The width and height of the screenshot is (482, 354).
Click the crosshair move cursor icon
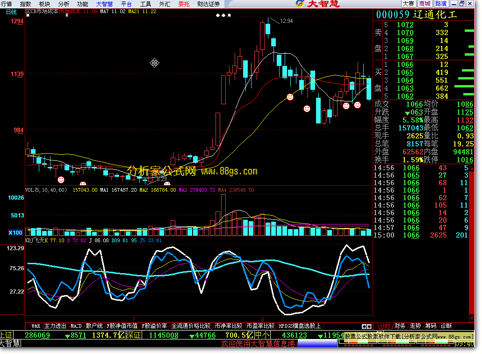coord(154,63)
